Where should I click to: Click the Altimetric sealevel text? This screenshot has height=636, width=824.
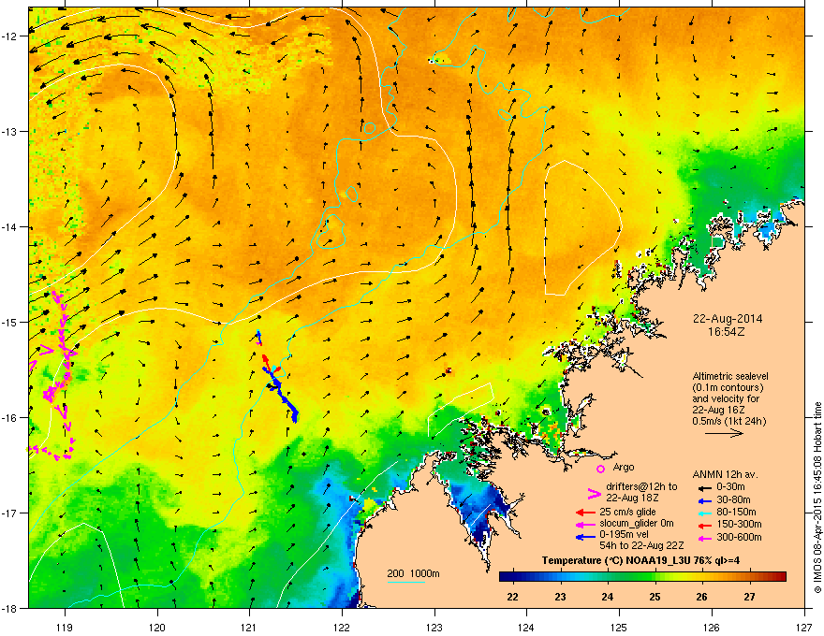click(730, 376)
